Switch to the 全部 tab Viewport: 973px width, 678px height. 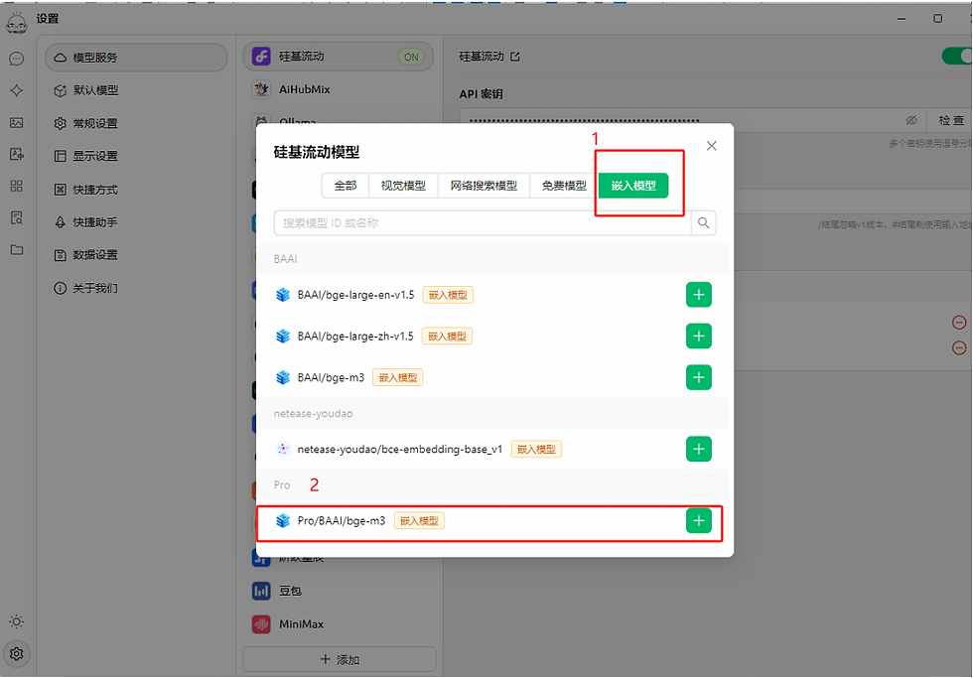(x=346, y=186)
